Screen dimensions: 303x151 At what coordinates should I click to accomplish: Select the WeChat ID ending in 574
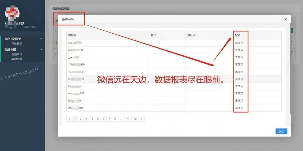(76, 79)
